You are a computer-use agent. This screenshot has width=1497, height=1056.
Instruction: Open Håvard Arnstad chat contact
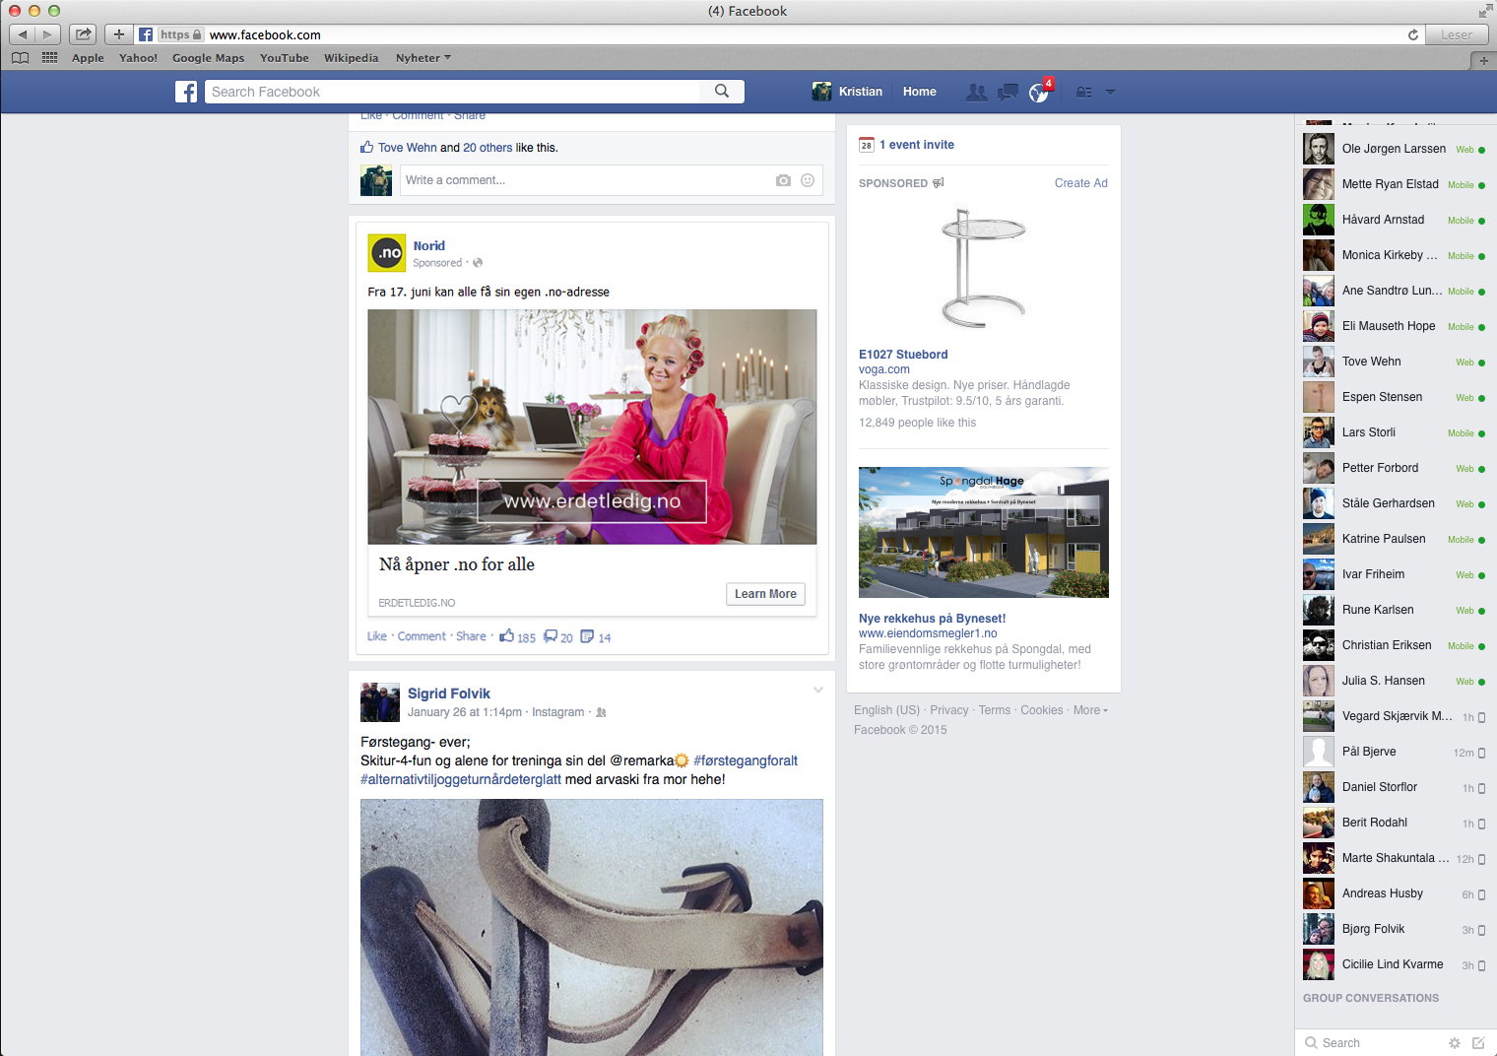(1395, 220)
